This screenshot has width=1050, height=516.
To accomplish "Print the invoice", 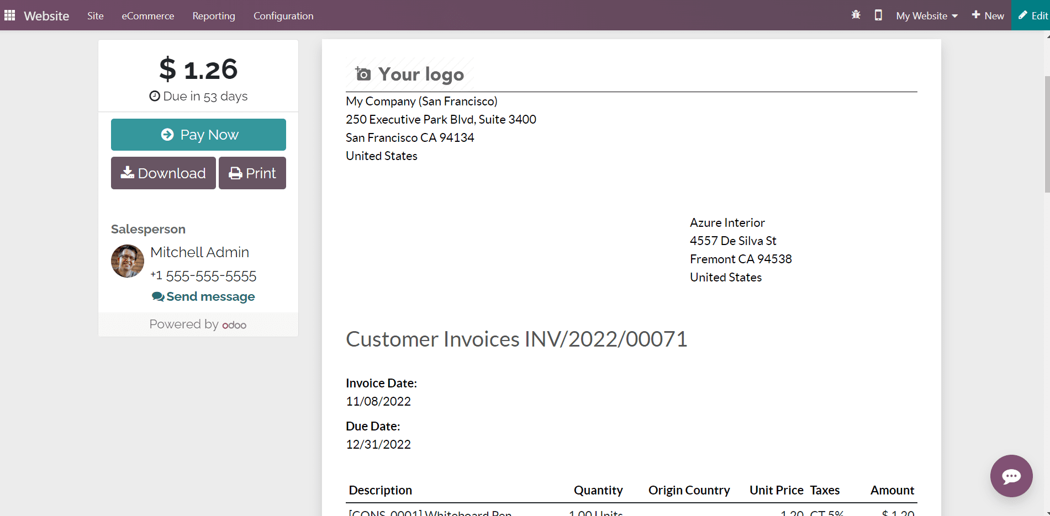I will 252,173.
